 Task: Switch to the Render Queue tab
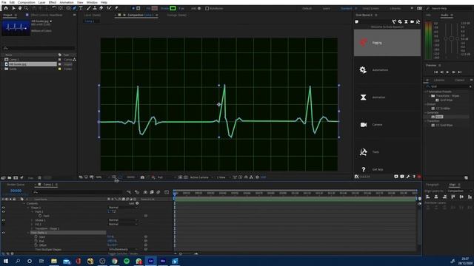coord(16,185)
